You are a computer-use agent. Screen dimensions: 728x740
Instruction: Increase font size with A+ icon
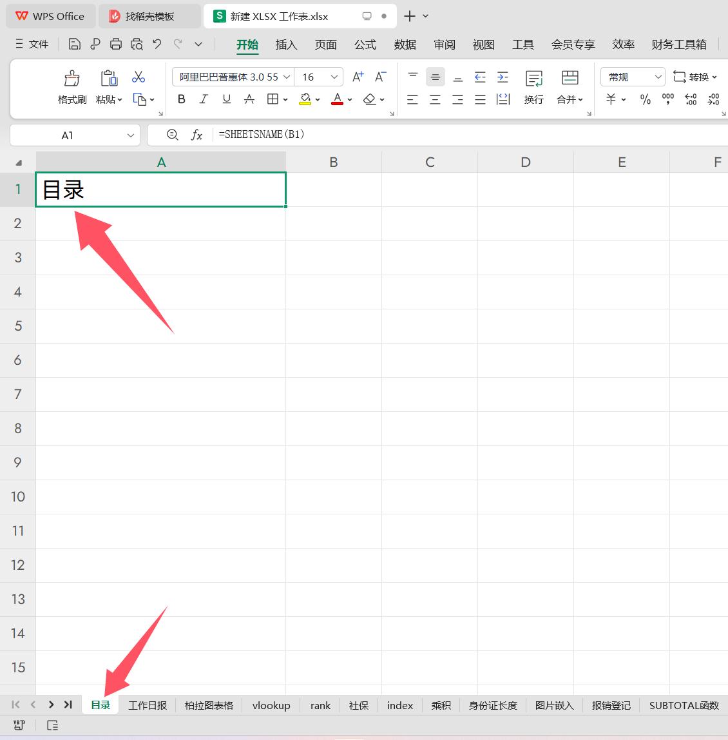tap(358, 77)
